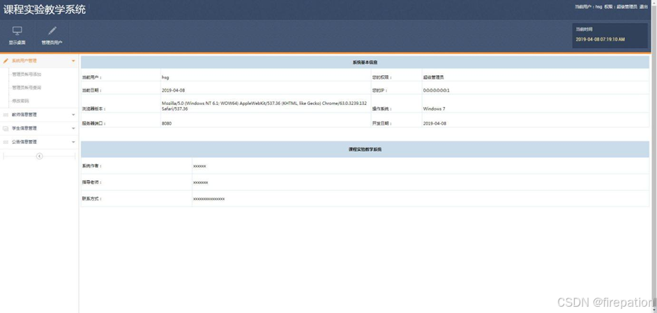Select the 指导老师 value xxxxxxx
The image size is (657, 313).
pos(201,183)
